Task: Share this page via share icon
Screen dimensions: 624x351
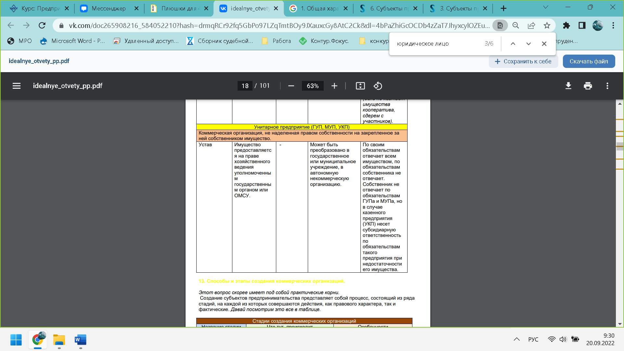Action: pyautogui.click(x=531, y=25)
